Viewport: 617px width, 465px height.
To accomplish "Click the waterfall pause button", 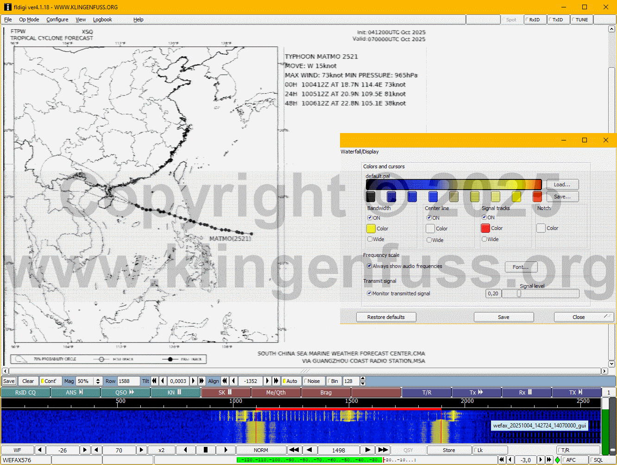I will coord(206,450).
